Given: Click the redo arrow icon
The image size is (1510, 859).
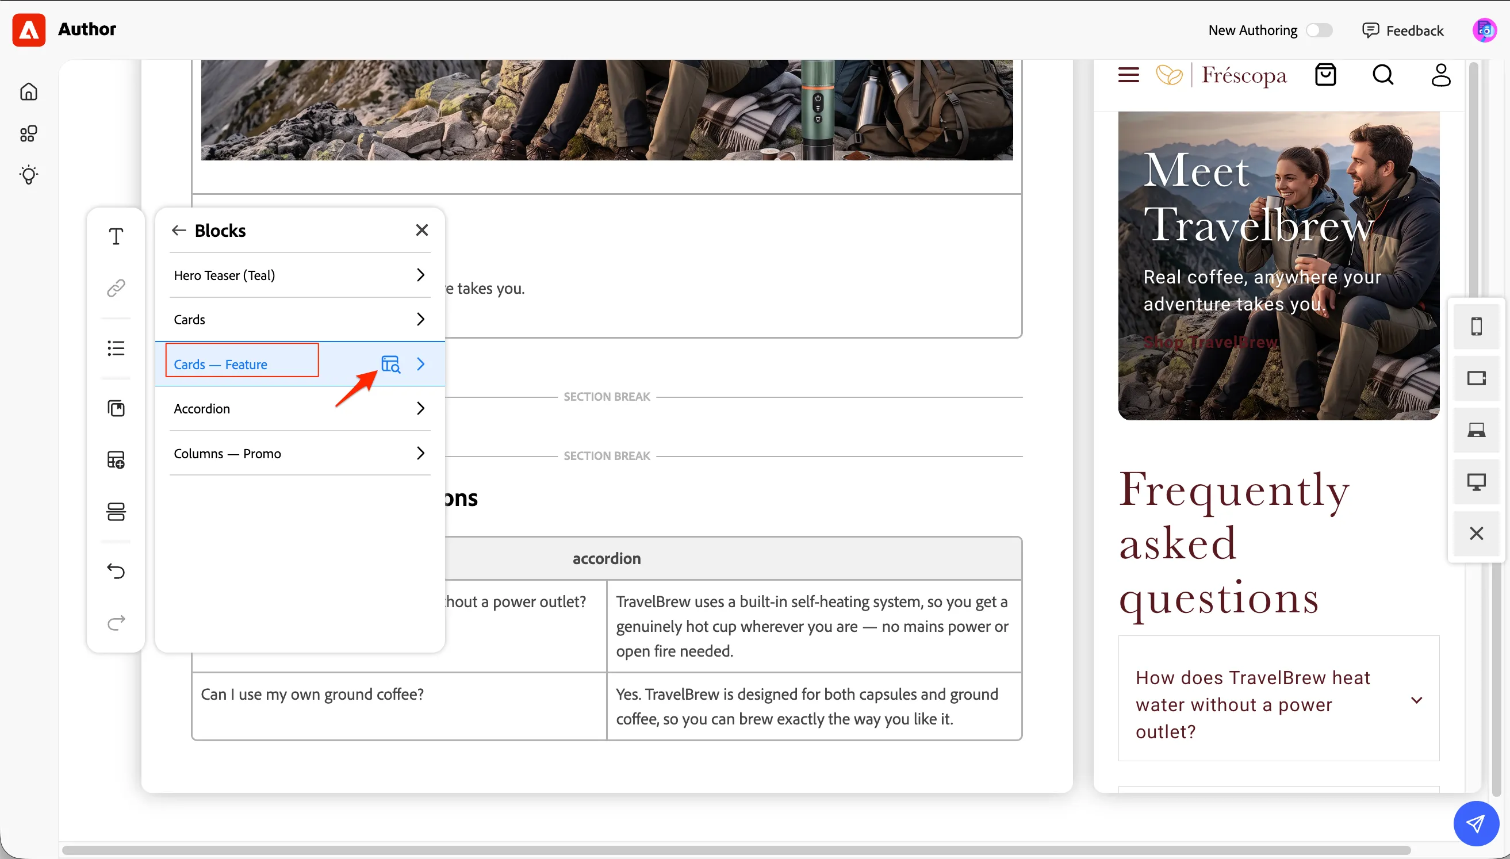Looking at the screenshot, I should (x=116, y=623).
